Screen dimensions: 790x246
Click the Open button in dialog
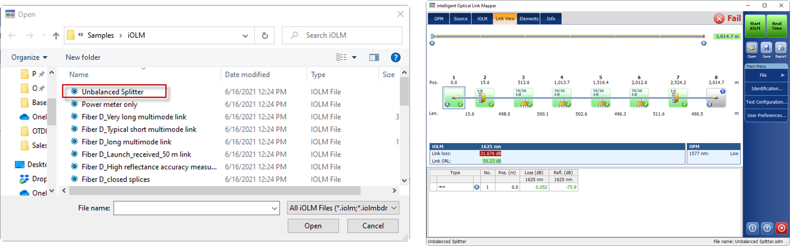[x=313, y=226]
